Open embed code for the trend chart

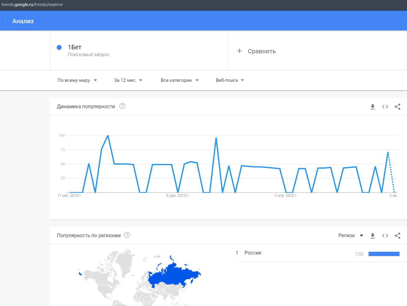coord(385,107)
